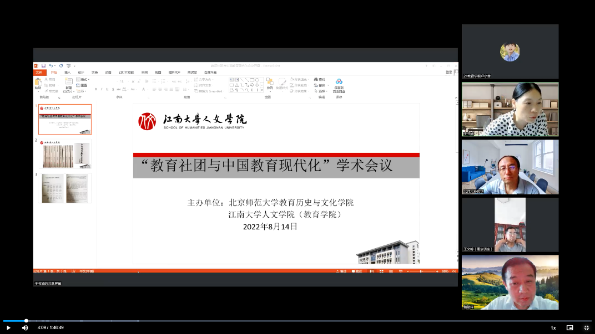The image size is (595, 334).
Task: Click the Undo arrow in PowerPoint title bar
Action: [51, 66]
